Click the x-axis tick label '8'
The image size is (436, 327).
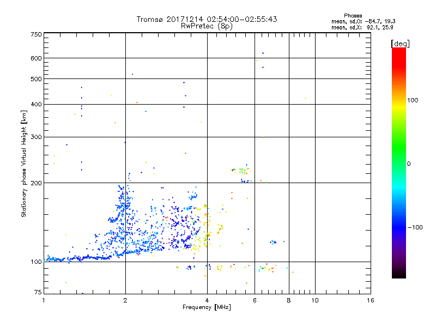(x=289, y=300)
